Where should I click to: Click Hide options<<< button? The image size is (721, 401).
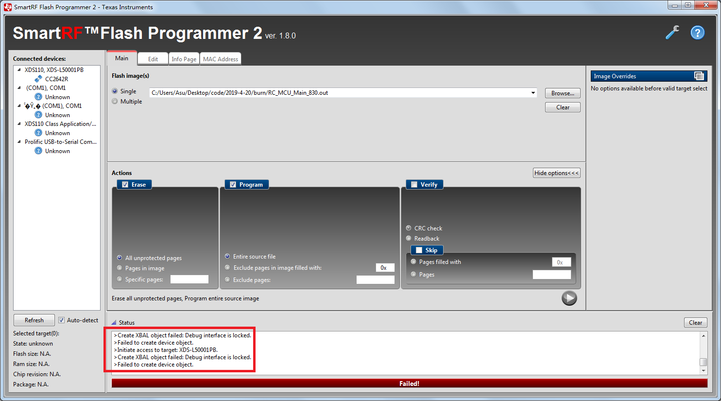[557, 173]
